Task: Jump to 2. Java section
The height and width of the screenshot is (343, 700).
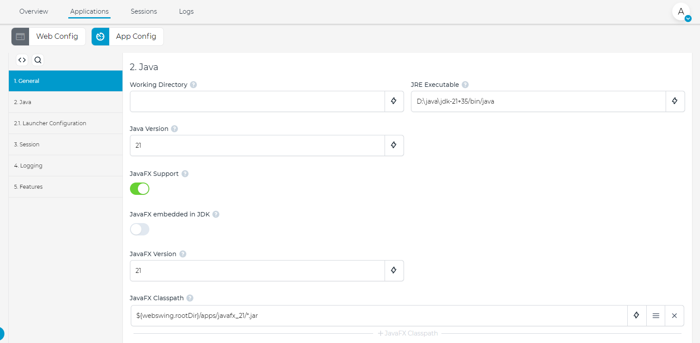Action: (x=66, y=102)
